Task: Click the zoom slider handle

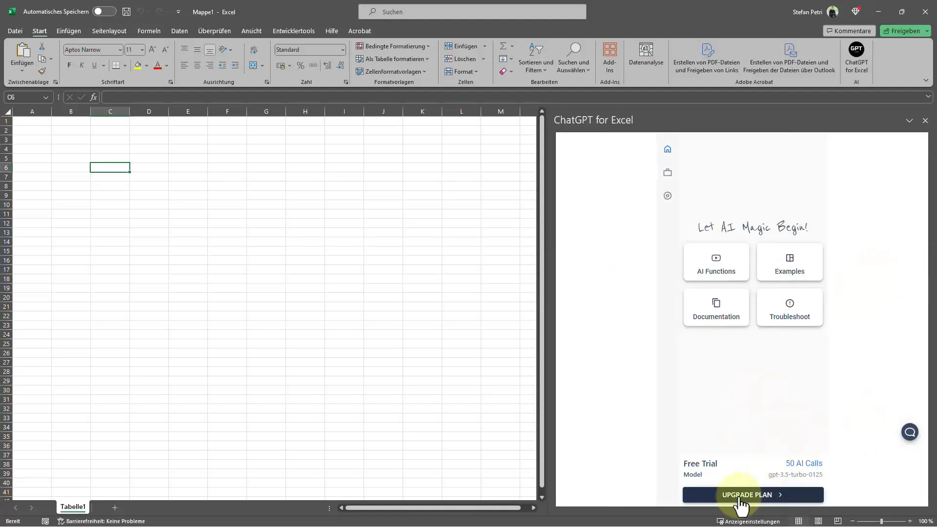Action: coord(881,521)
